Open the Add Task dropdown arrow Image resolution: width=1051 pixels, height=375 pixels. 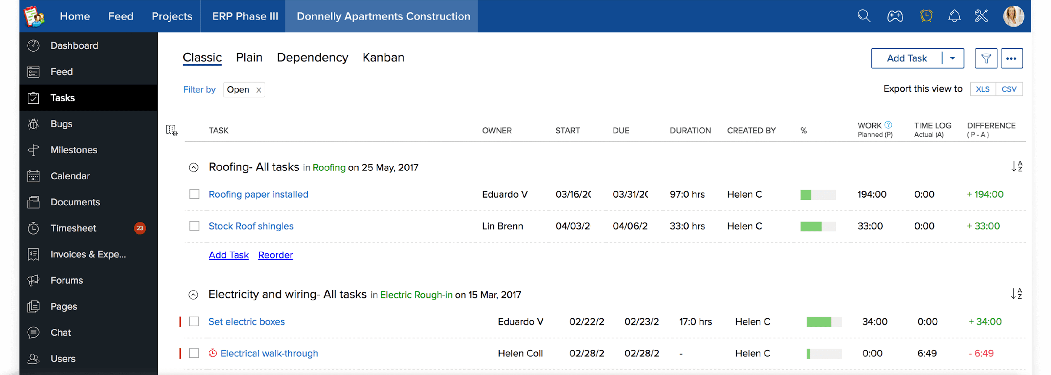click(953, 58)
